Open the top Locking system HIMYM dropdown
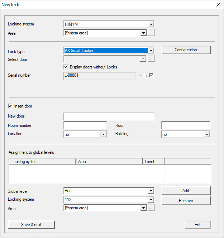Viewport: 224px width, 238px height. coord(151,24)
